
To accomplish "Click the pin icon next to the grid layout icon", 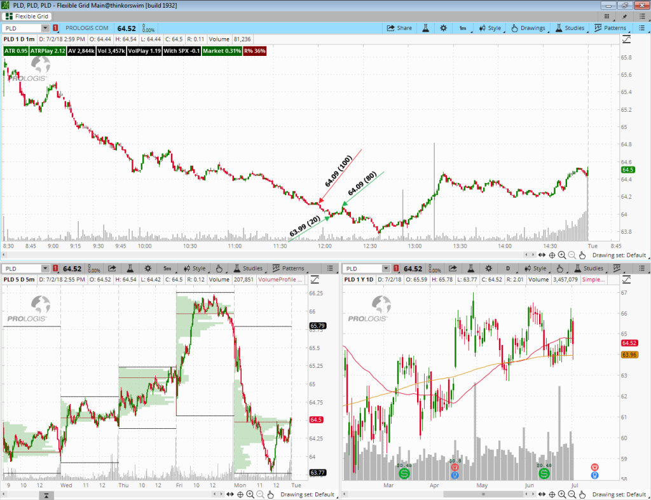I will tap(624, 16).
